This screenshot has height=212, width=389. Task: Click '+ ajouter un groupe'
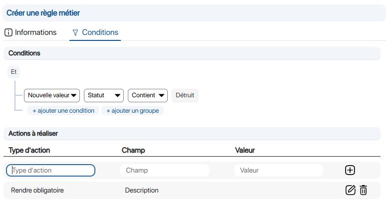pyautogui.click(x=132, y=111)
